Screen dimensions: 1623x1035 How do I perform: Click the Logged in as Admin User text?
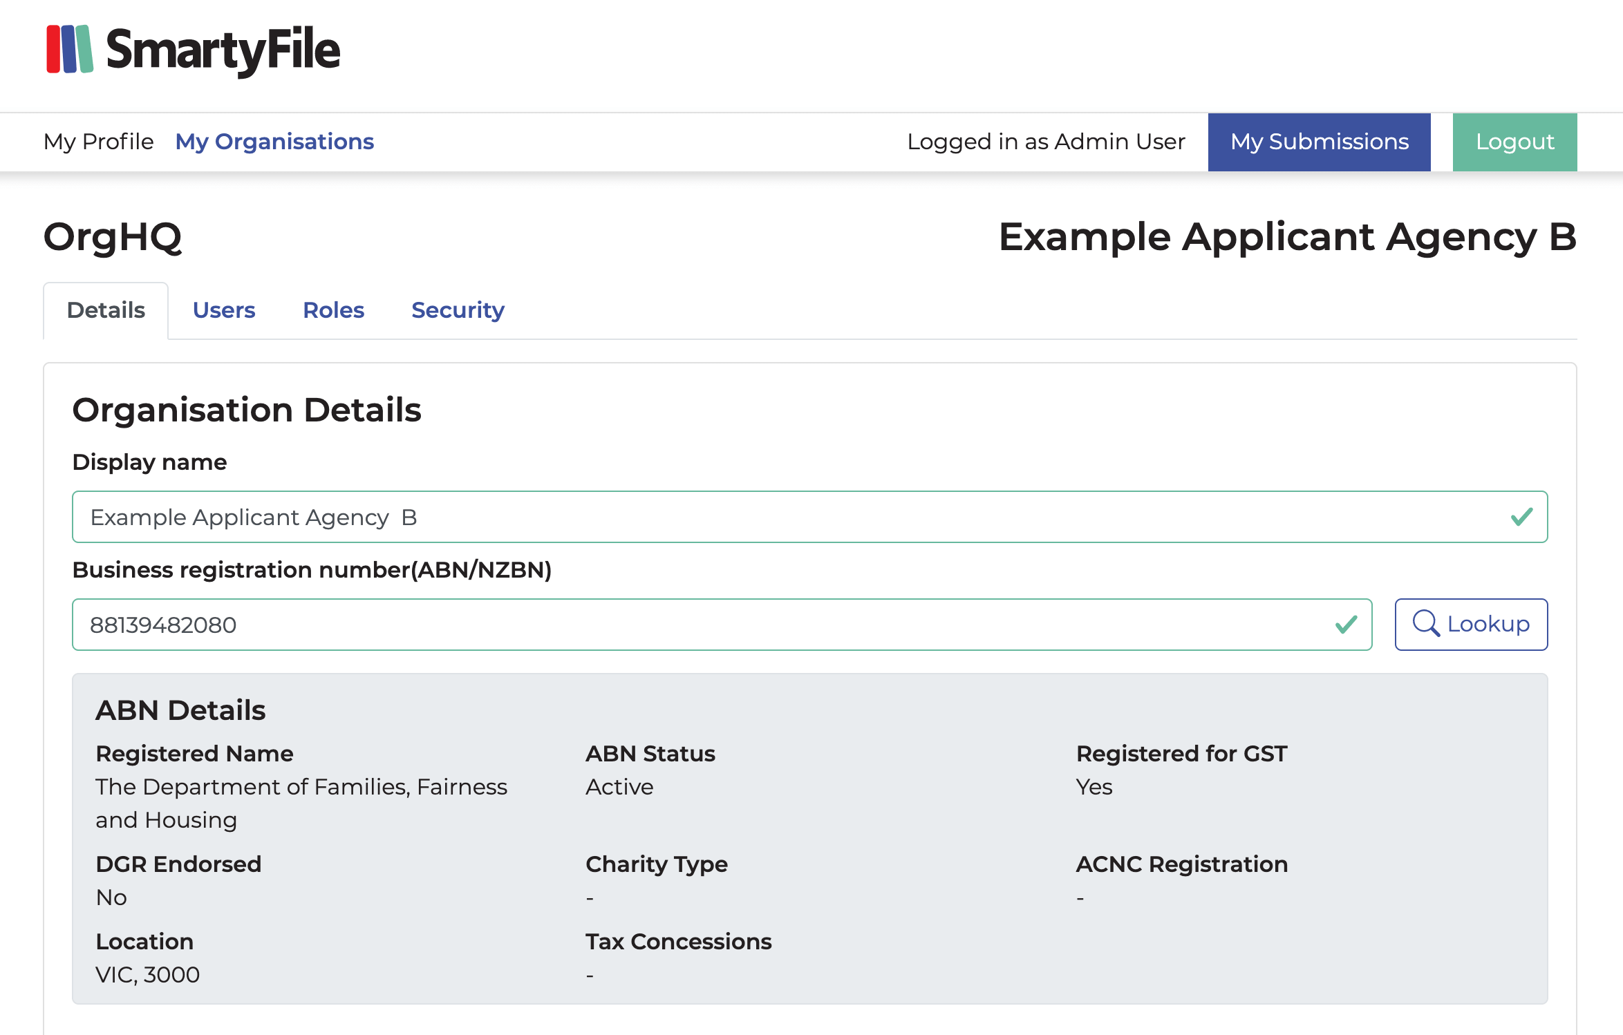[1047, 141]
